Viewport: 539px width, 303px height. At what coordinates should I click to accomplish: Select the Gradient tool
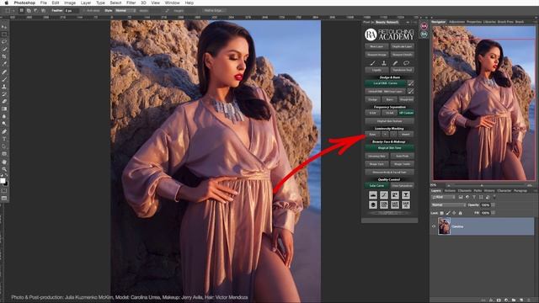tap(4, 109)
